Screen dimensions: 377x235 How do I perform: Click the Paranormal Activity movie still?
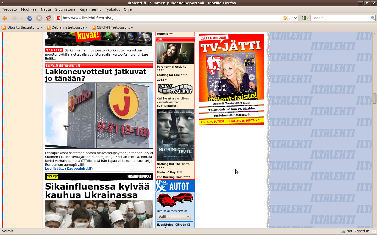coord(175,53)
